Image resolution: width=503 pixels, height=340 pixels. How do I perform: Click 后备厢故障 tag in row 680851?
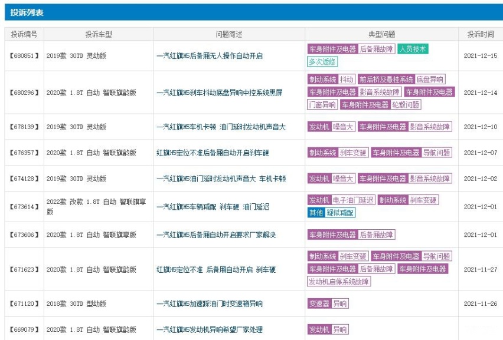(376, 49)
